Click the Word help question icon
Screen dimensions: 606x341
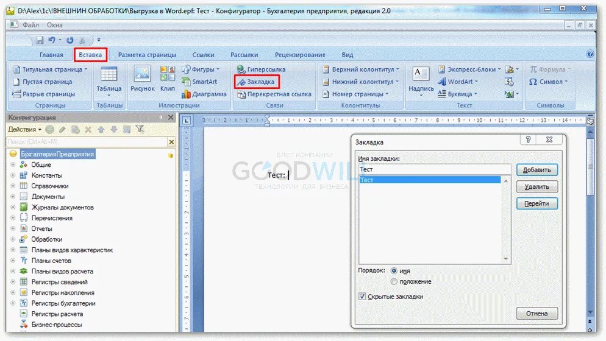point(590,54)
